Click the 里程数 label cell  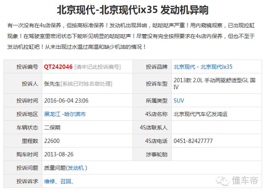(23, 141)
